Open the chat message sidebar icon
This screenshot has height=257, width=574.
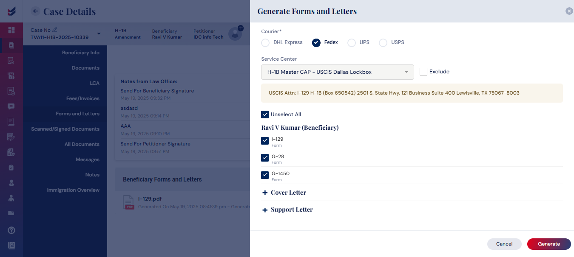coord(11,106)
